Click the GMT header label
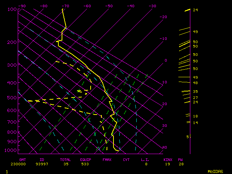232x174 pixels. 23,159
